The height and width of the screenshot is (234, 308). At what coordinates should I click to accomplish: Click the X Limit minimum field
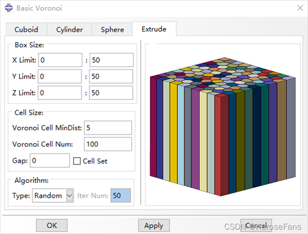60,60
